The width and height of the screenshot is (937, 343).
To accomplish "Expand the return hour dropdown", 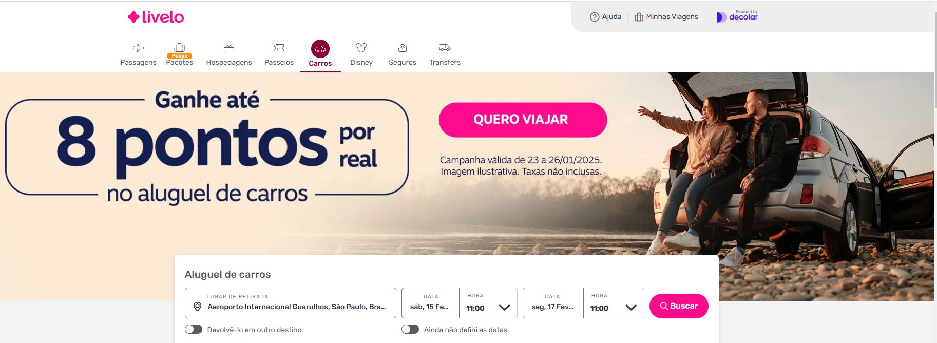I will [x=614, y=303].
